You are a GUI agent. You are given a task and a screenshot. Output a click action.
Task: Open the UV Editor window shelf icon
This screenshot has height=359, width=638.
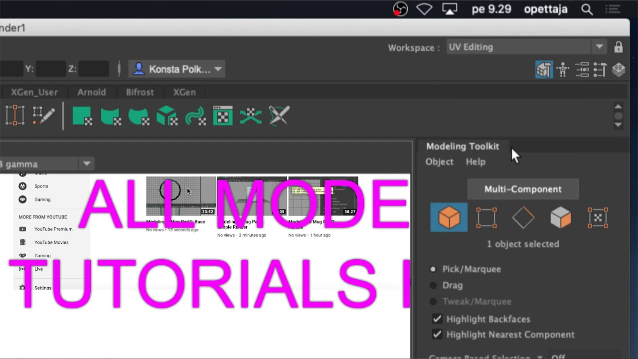coord(223,116)
